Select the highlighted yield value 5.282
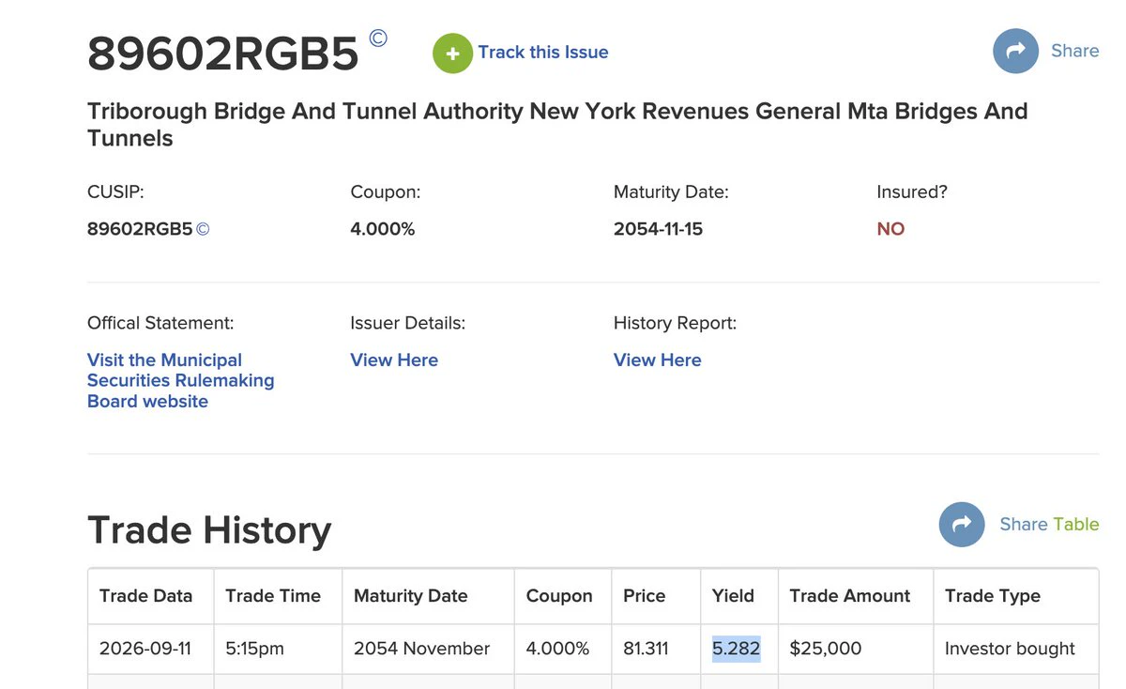 [x=737, y=649]
